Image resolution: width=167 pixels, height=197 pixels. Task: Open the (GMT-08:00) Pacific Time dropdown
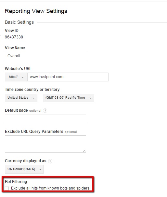tap(69, 98)
